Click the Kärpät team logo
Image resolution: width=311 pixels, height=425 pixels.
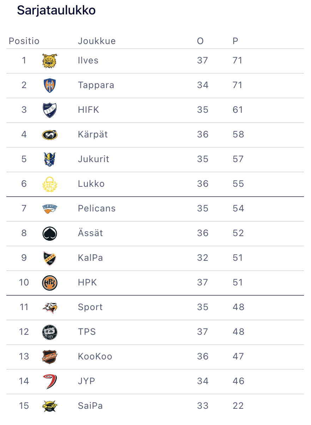pos(49,135)
